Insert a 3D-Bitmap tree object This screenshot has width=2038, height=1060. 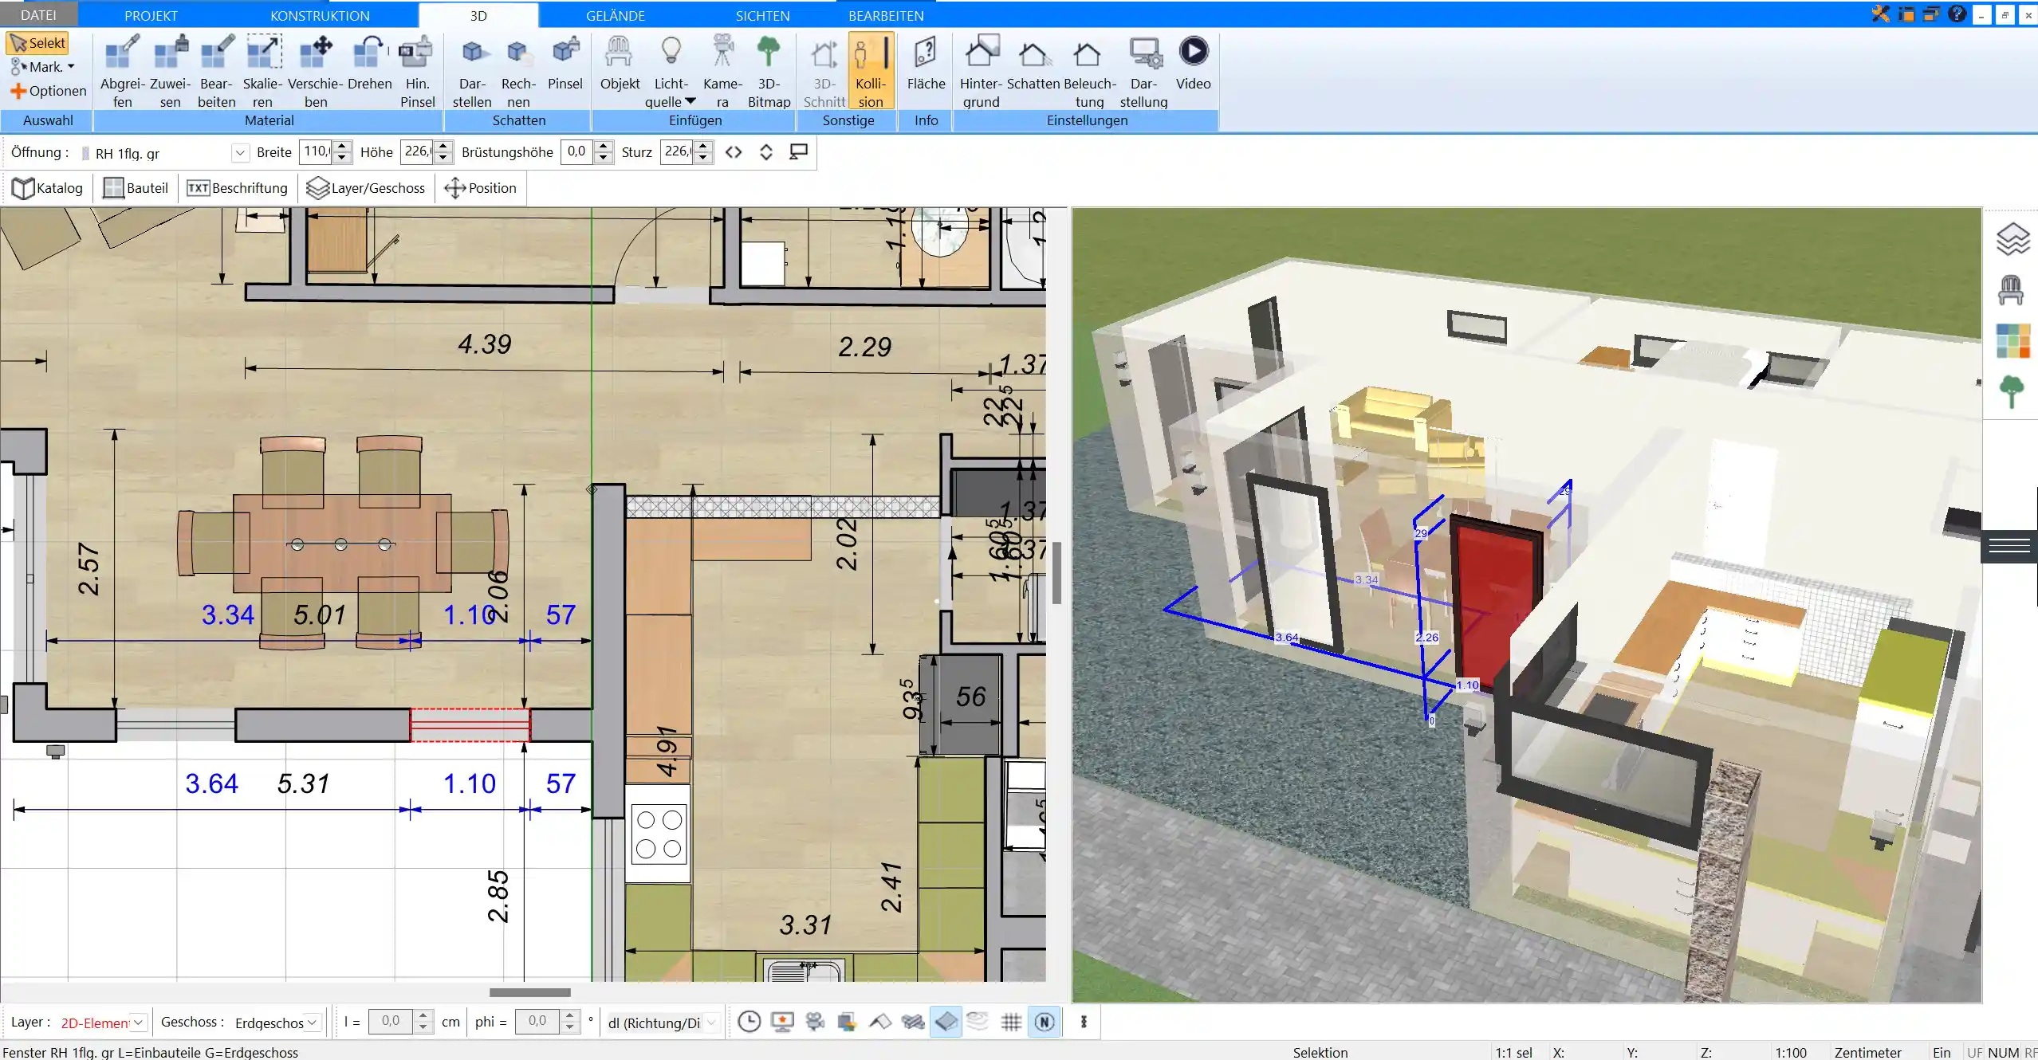pos(769,71)
